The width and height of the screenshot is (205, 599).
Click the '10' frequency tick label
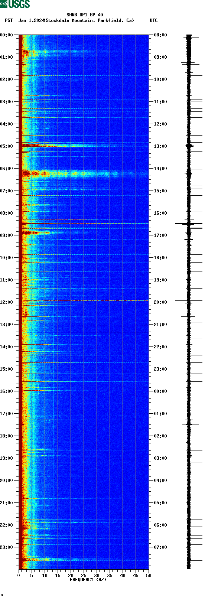click(x=45, y=576)
